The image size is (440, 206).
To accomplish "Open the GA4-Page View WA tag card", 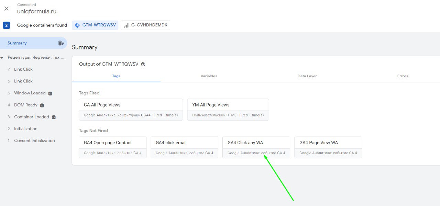I will click(328, 147).
